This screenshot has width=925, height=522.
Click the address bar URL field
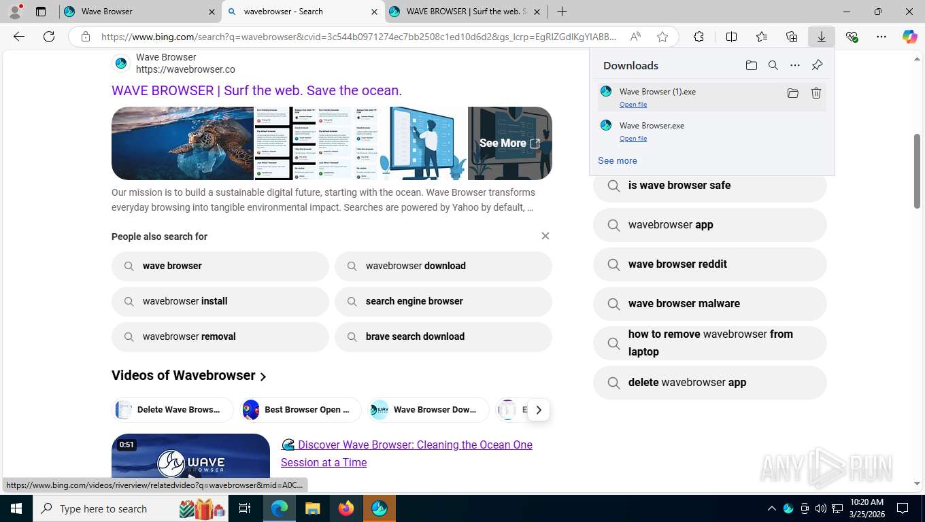pos(359,37)
